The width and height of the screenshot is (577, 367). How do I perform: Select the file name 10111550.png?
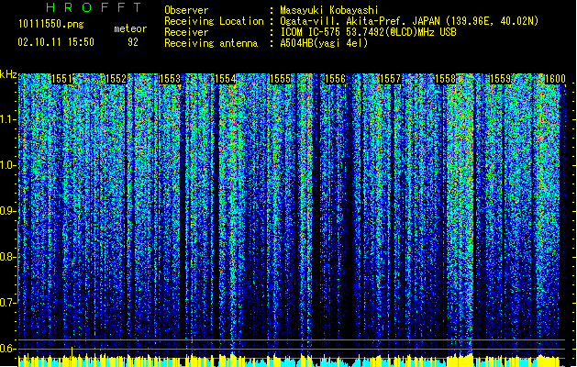(x=51, y=24)
